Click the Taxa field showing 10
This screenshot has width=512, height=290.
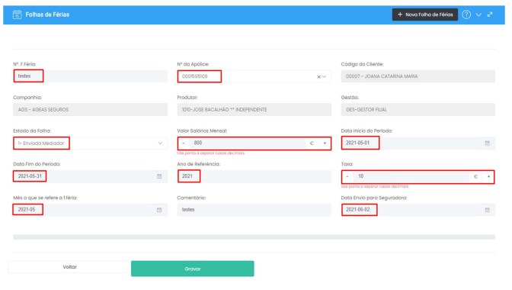[x=411, y=176]
